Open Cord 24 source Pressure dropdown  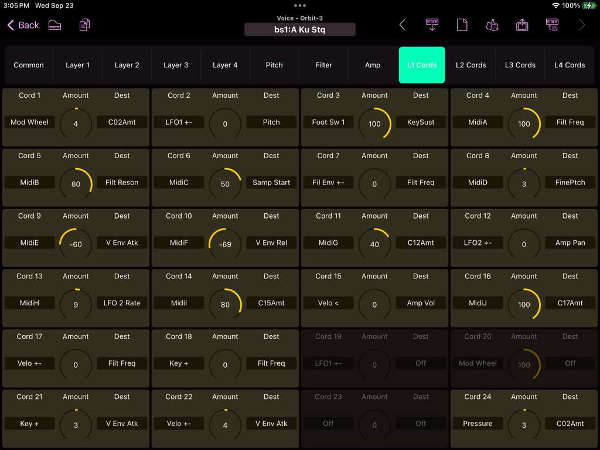(x=478, y=424)
